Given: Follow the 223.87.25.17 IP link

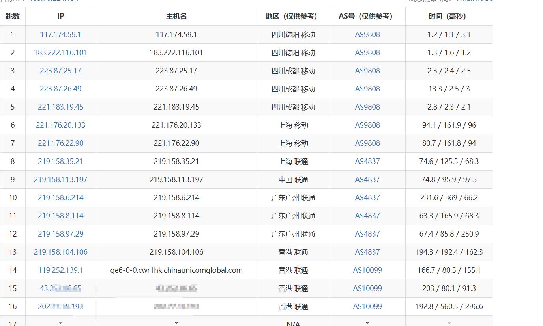Looking at the screenshot, I should click(60, 71).
